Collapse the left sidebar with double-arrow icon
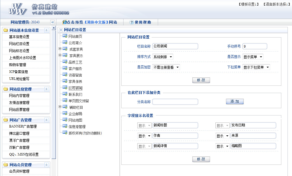292x176 pixels. 52,22
